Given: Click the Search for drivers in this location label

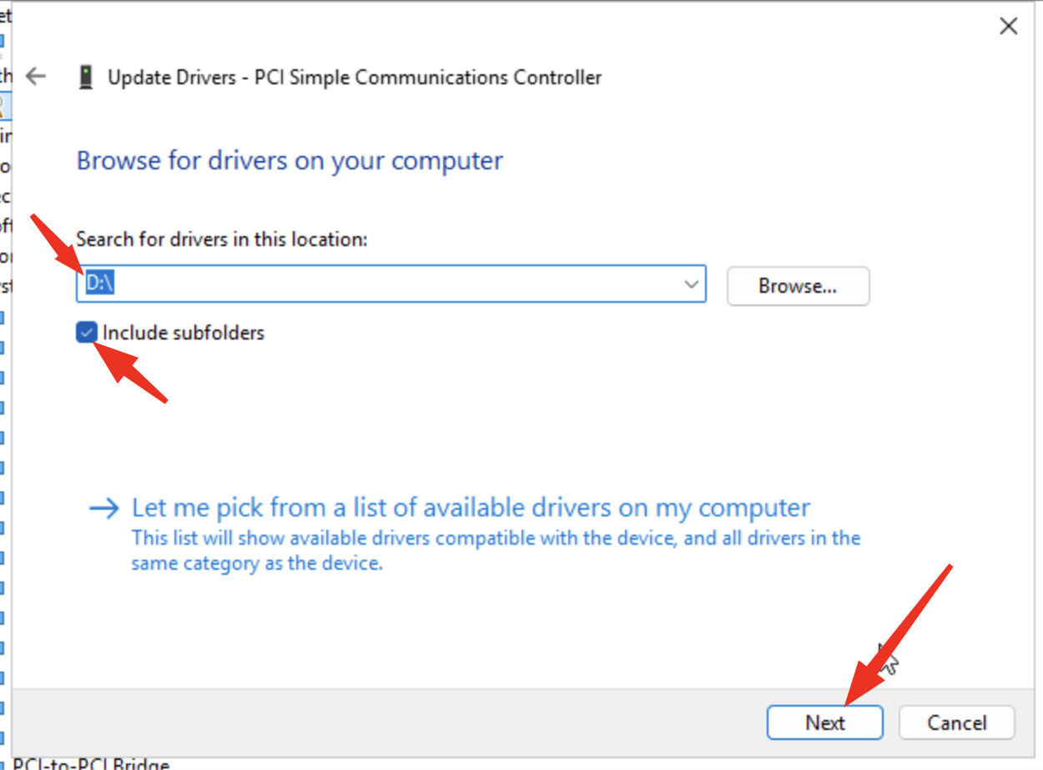Looking at the screenshot, I should (222, 239).
